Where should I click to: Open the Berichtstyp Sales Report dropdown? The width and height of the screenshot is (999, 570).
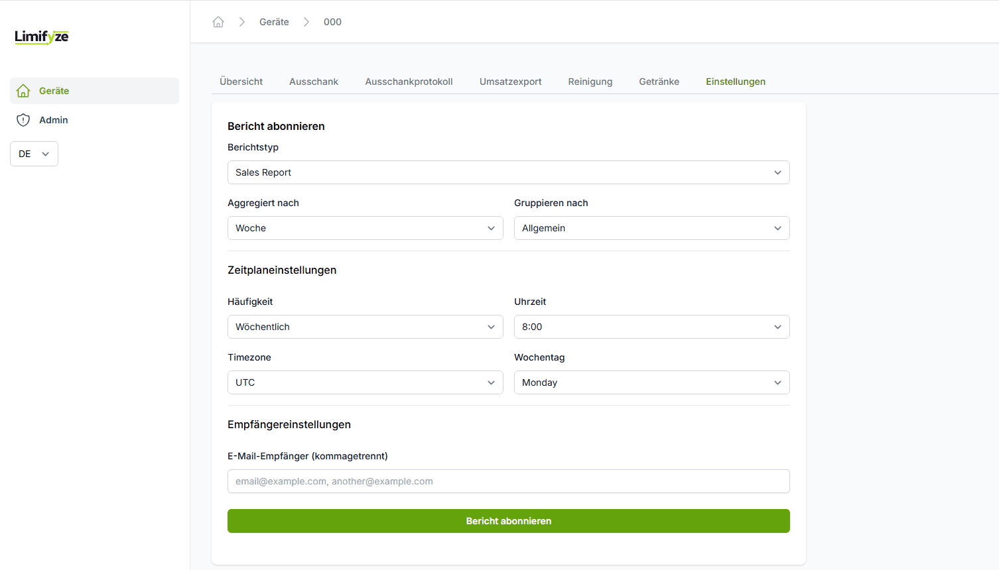(x=508, y=172)
